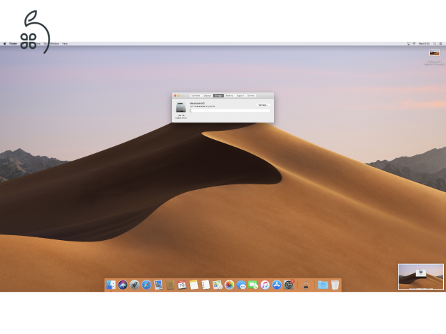Open System Preferences with red badge
This screenshot has height=334, width=446.
tap(289, 285)
